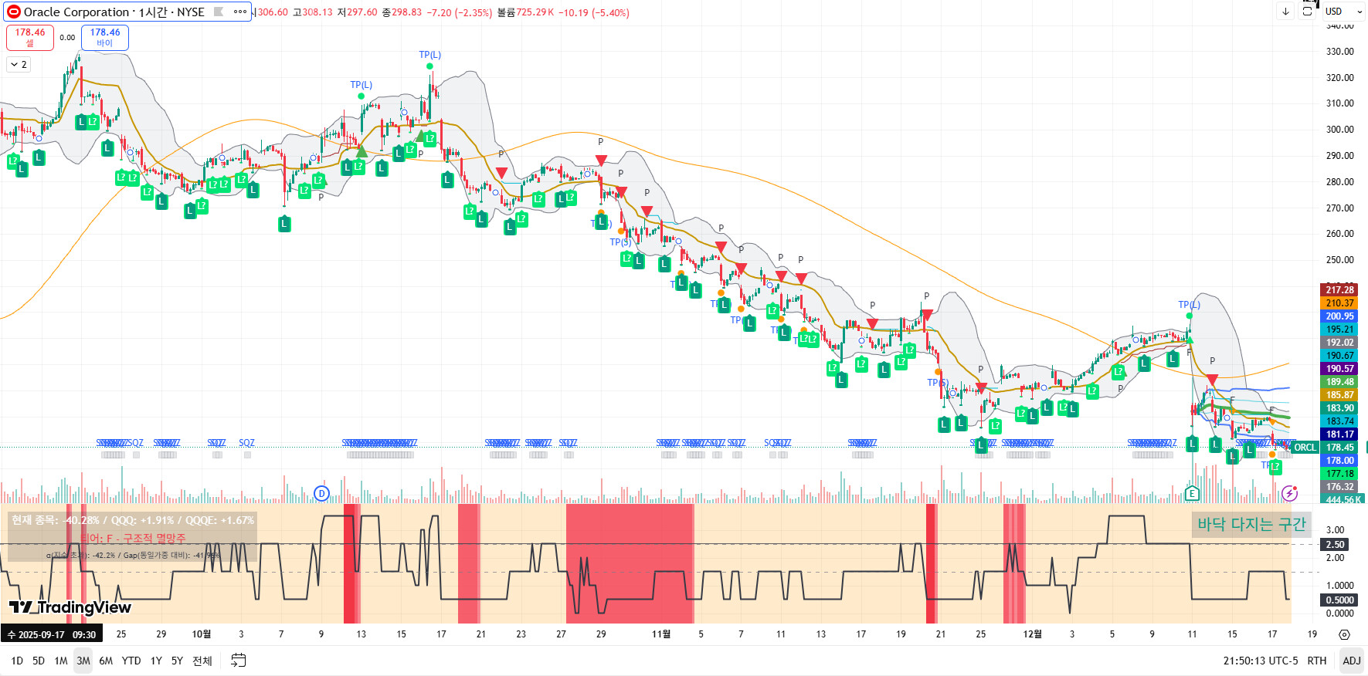This screenshot has height=676, width=1368.
Task: Click the TP(L) marker near December 11
Action: click(1190, 305)
